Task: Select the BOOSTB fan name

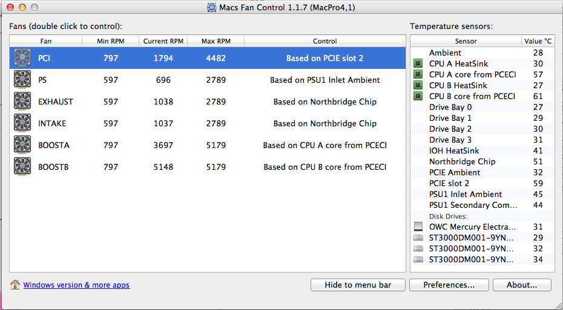Action: pyautogui.click(x=53, y=167)
